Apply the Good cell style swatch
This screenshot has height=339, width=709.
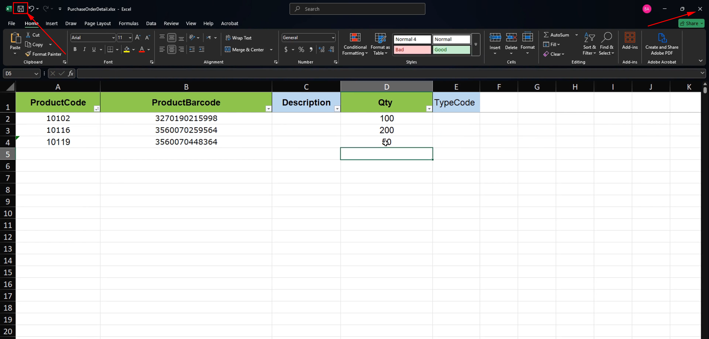tap(451, 50)
